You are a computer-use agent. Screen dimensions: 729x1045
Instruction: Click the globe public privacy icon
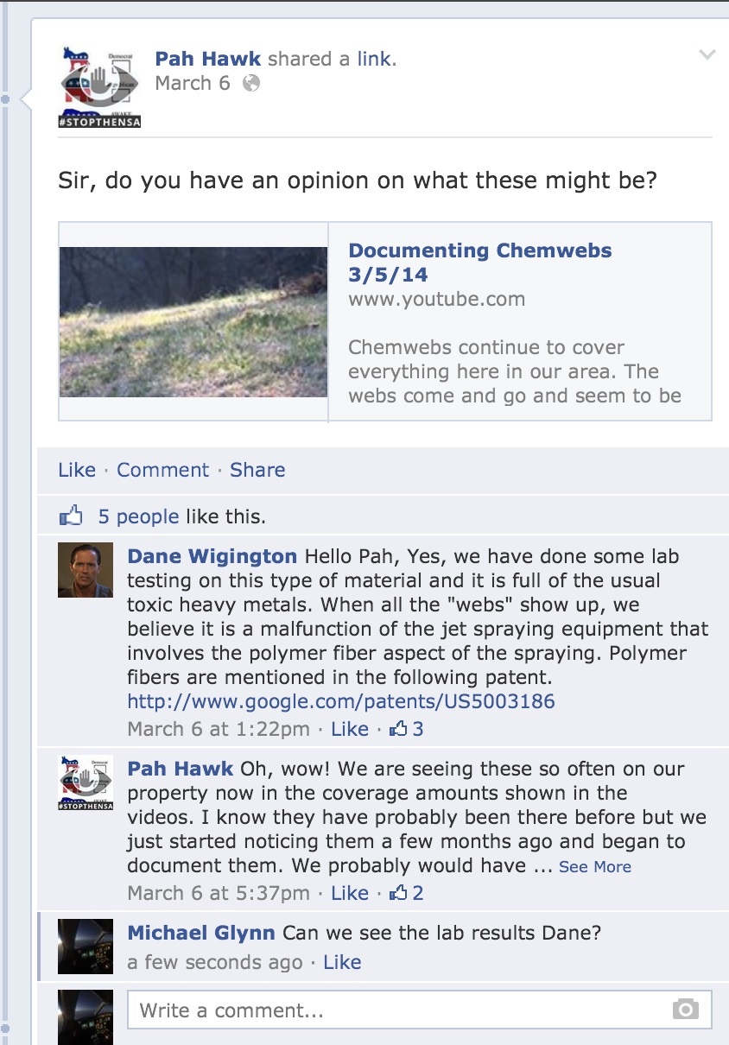point(251,84)
